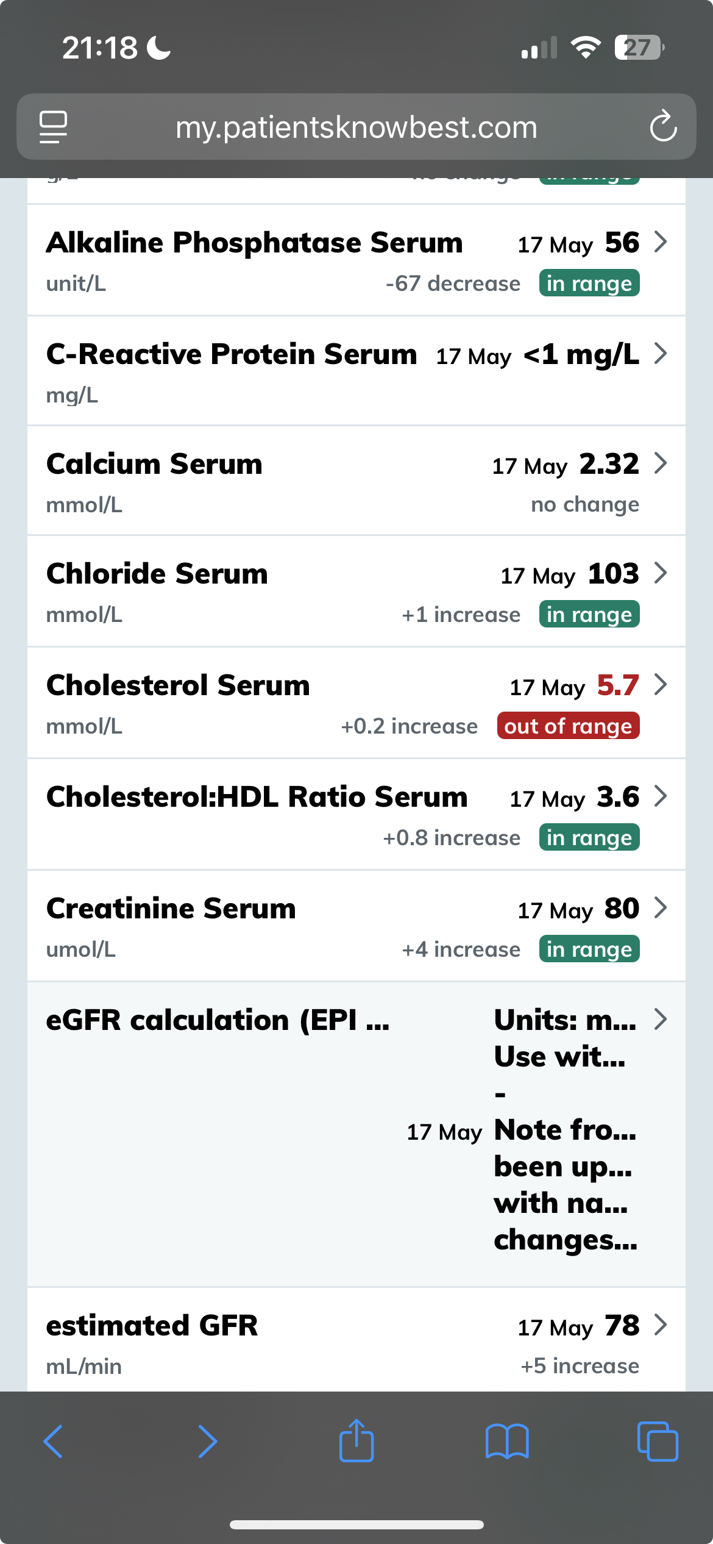
Task: Open Safari bookmarks book icon
Action: click(507, 1442)
